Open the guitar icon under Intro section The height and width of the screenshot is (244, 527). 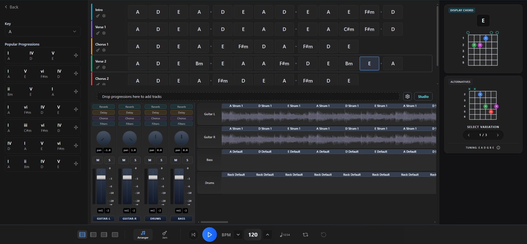[98, 16]
